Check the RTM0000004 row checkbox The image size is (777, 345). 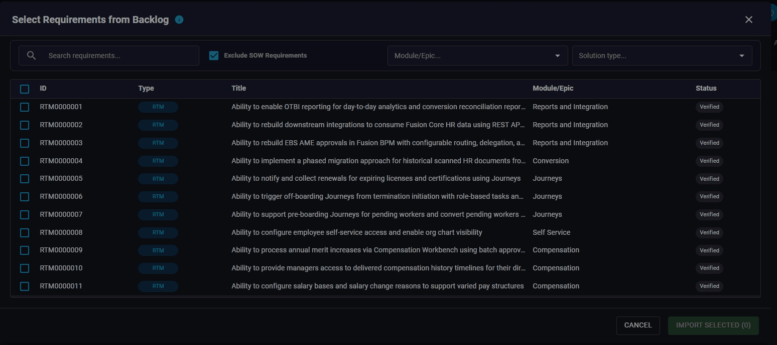(x=25, y=161)
